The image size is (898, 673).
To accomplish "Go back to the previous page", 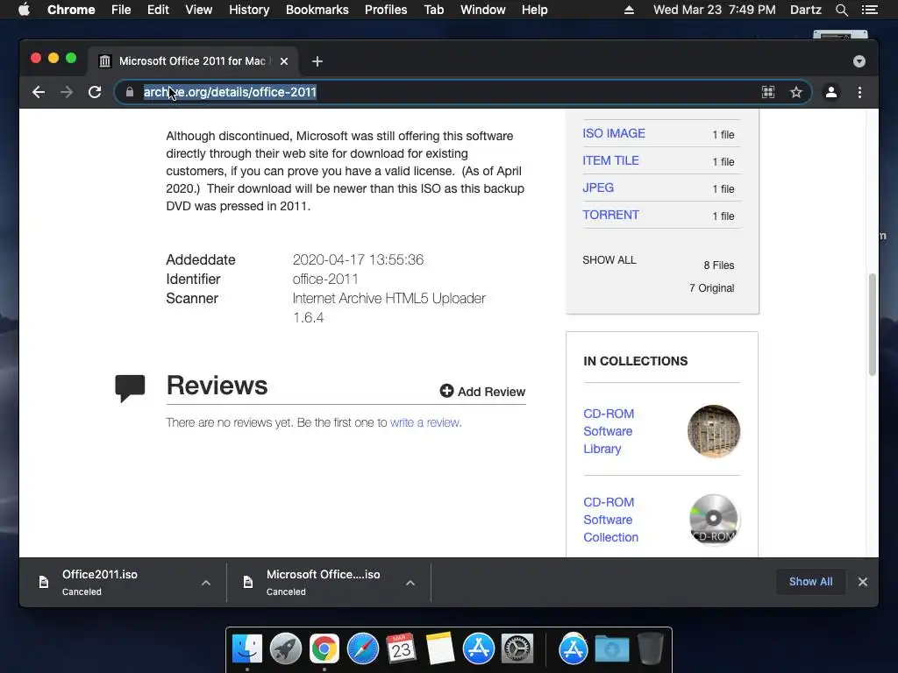I will pos(39,92).
